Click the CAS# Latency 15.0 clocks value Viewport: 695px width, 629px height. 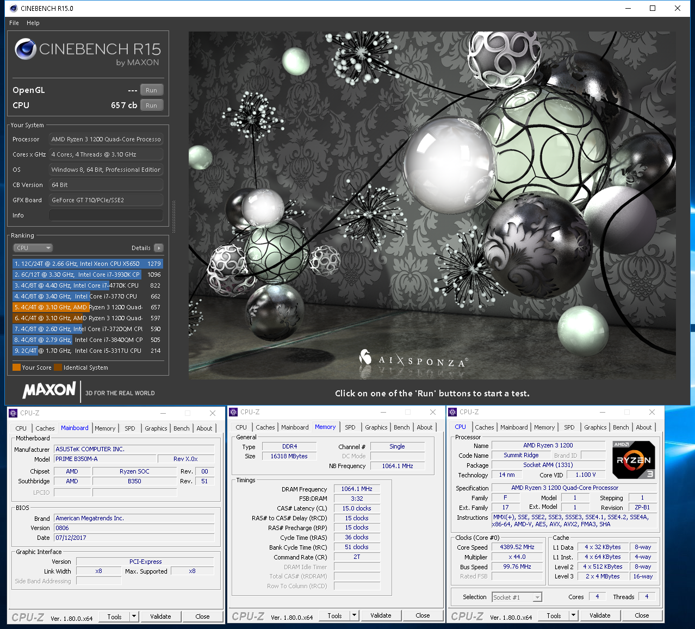[356, 508]
